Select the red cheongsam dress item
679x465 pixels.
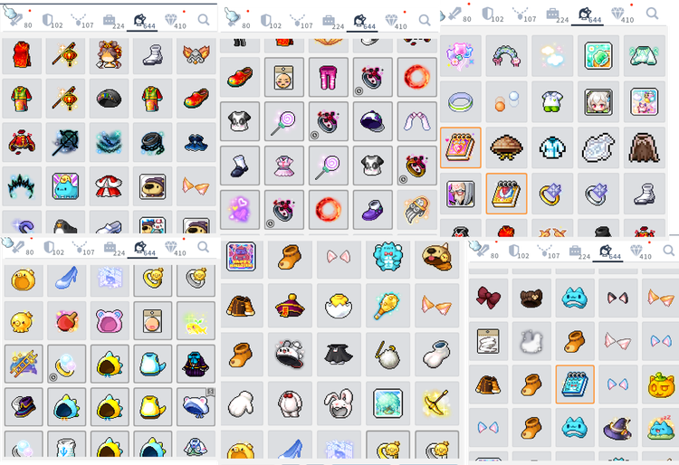(x=22, y=55)
